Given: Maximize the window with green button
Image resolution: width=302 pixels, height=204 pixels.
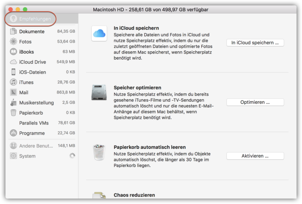Looking at the screenshot, I should point(25,9).
